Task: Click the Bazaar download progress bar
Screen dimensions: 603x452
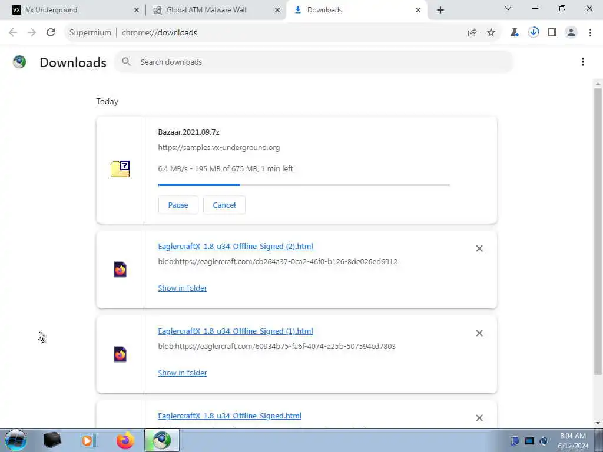Action: (304, 185)
